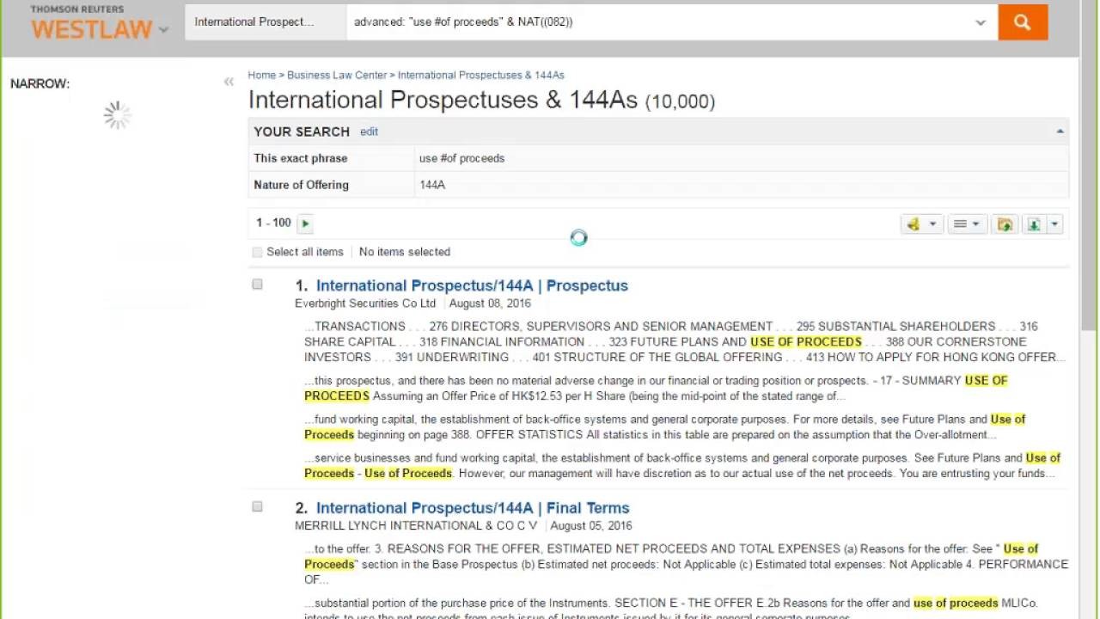This screenshot has height=619, width=1100.
Task: Check the Select all items box
Action: pyautogui.click(x=257, y=253)
